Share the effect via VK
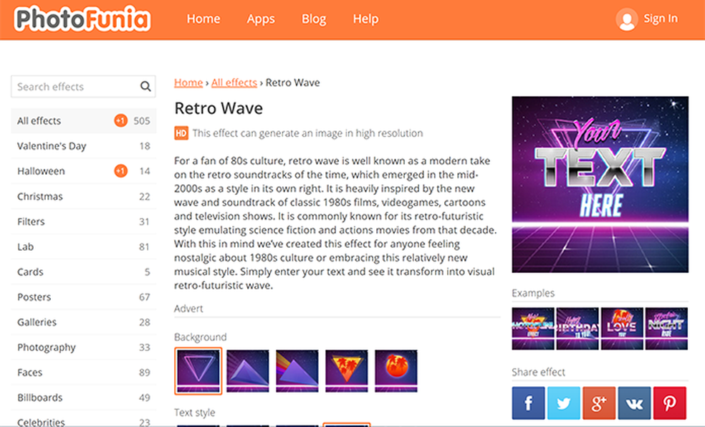The height and width of the screenshot is (427, 705). (634, 402)
